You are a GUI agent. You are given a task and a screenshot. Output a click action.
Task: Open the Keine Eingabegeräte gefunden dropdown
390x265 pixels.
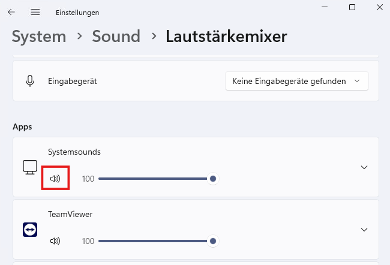pyautogui.click(x=297, y=81)
